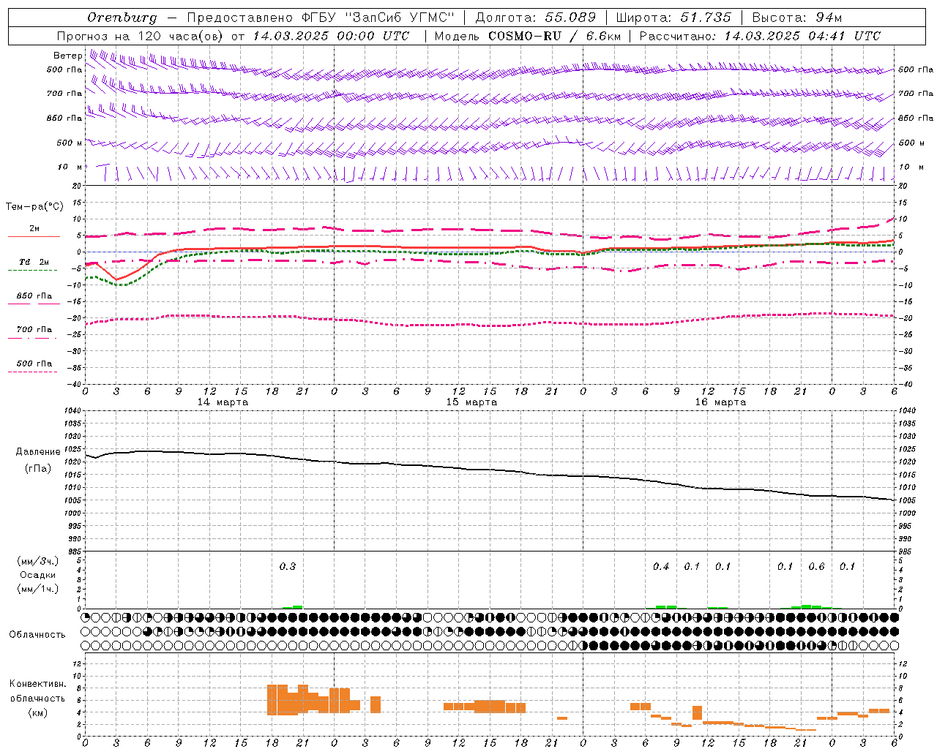Click the "Ветер" wind panel label
Image resolution: width=937 pixels, height=749 pixels.
pos(68,56)
